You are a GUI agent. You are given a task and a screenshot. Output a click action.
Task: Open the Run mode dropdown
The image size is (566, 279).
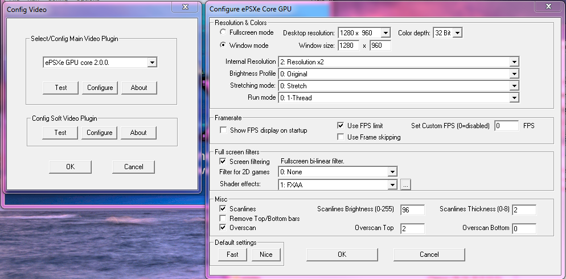click(514, 98)
